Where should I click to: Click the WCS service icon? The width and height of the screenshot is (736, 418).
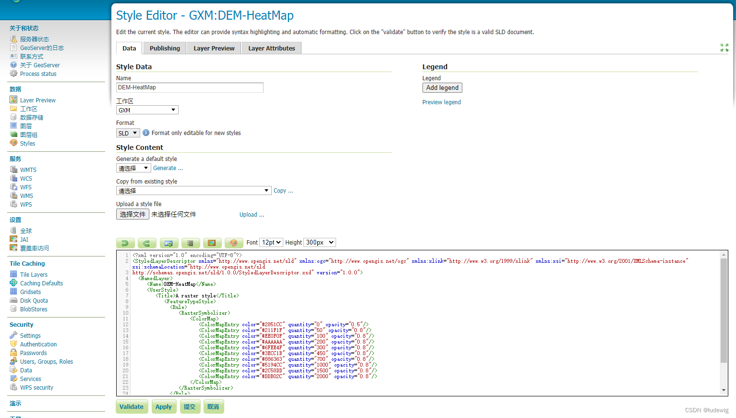[x=13, y=178]
